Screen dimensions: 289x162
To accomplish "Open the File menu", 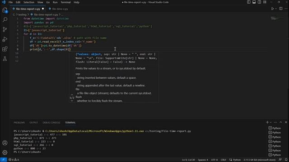I will pos(11,2).
